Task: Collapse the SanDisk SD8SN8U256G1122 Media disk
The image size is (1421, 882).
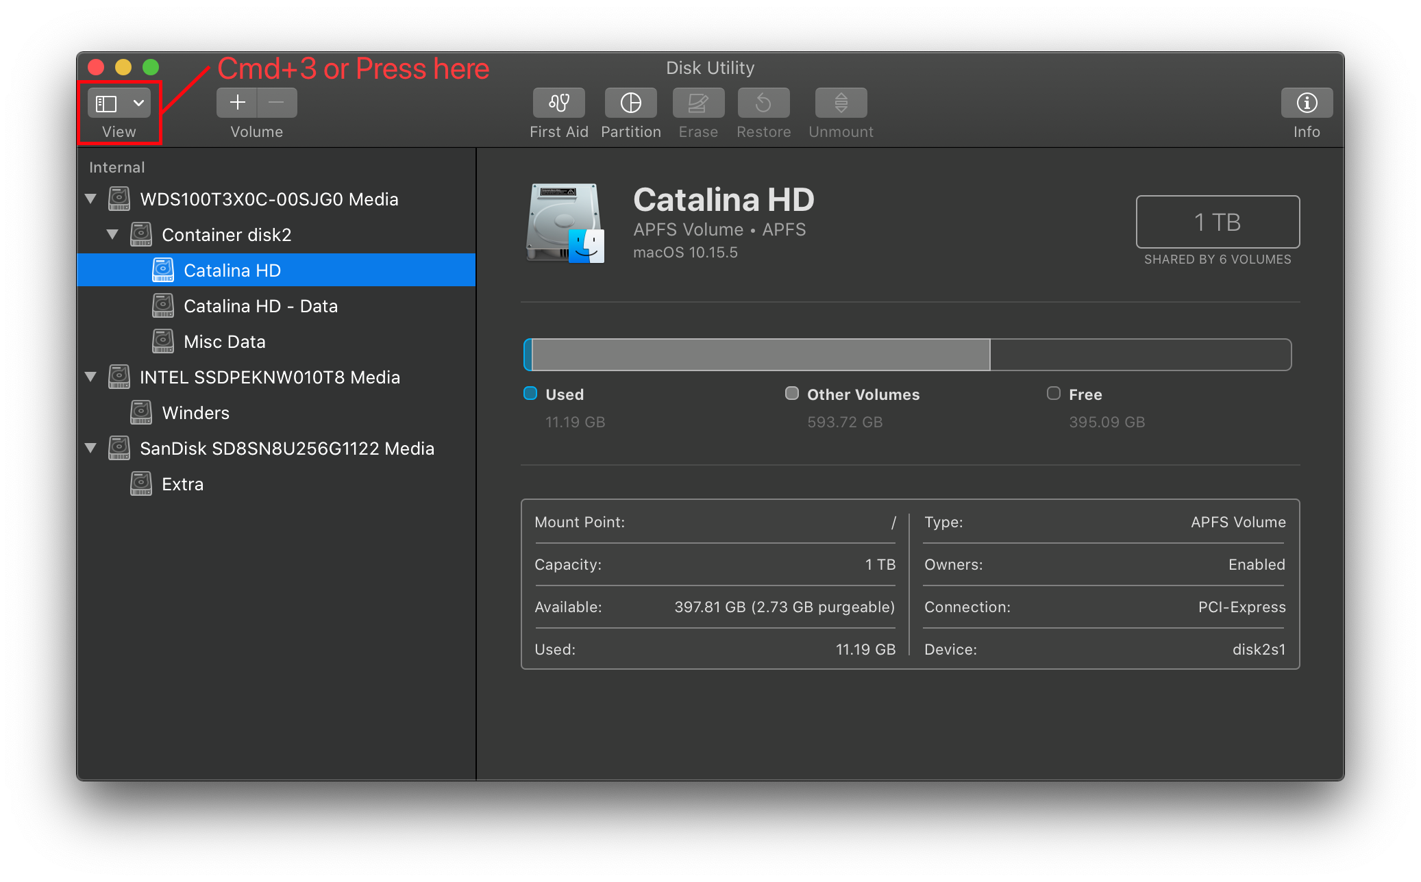Action: pos(90,449)
